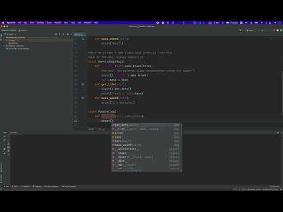Image resolution: width=283 pixels, height=212 pixels.
Task: Choose __annotations__ from completion popup
Action: coord(146,149)
